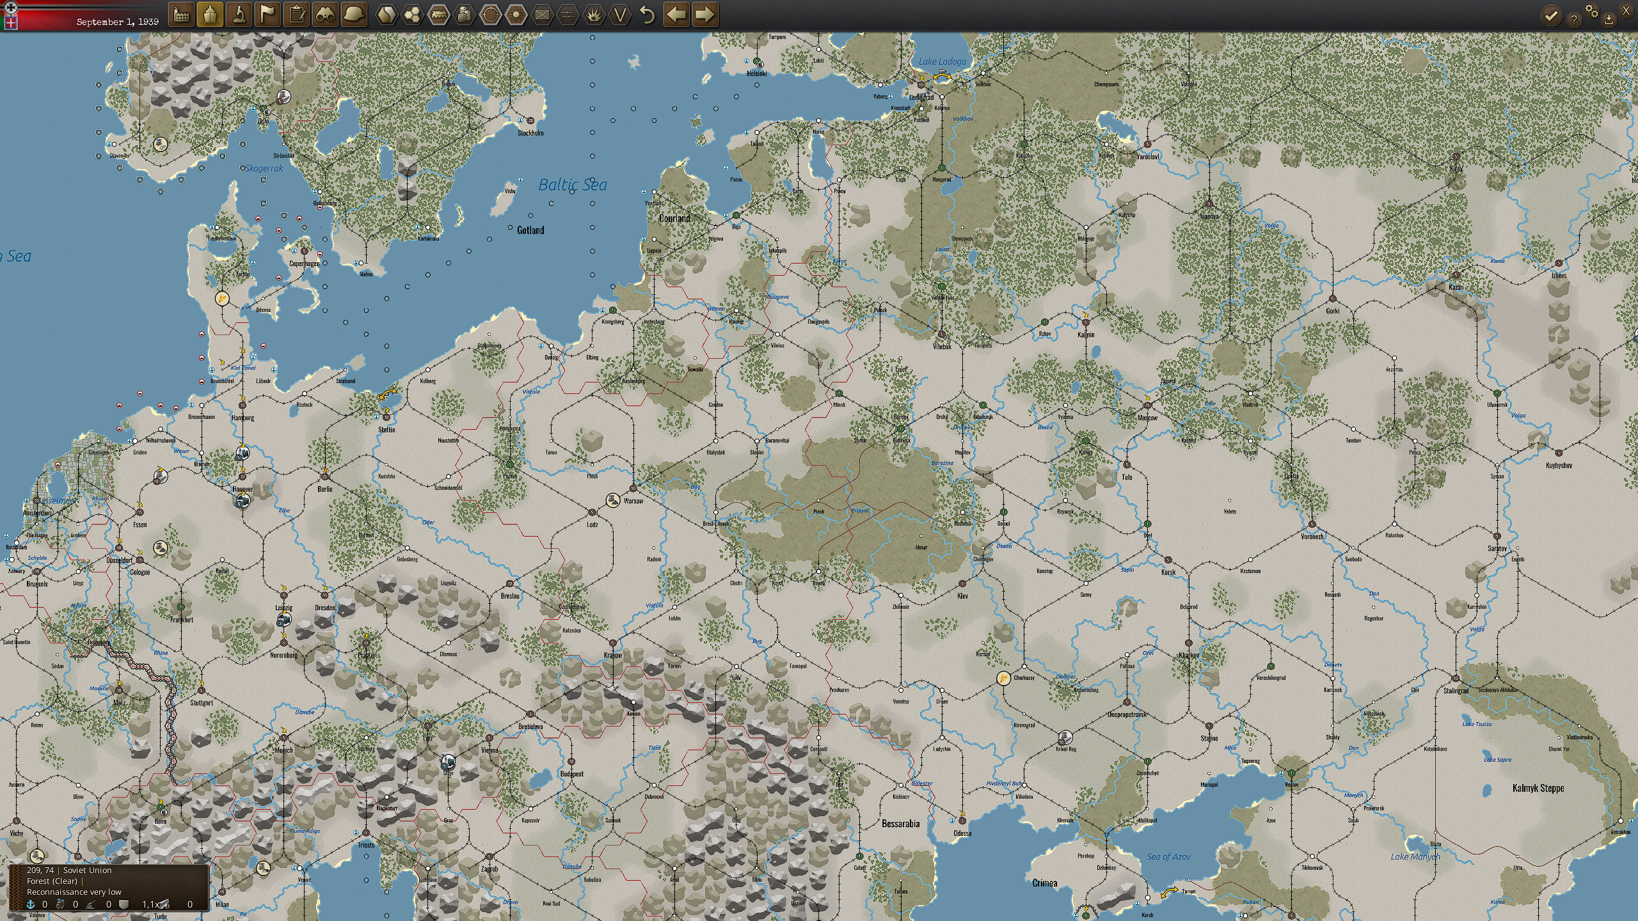
Task: Click the yellow marker in Denmark
Action: click(x=222, y=298)
